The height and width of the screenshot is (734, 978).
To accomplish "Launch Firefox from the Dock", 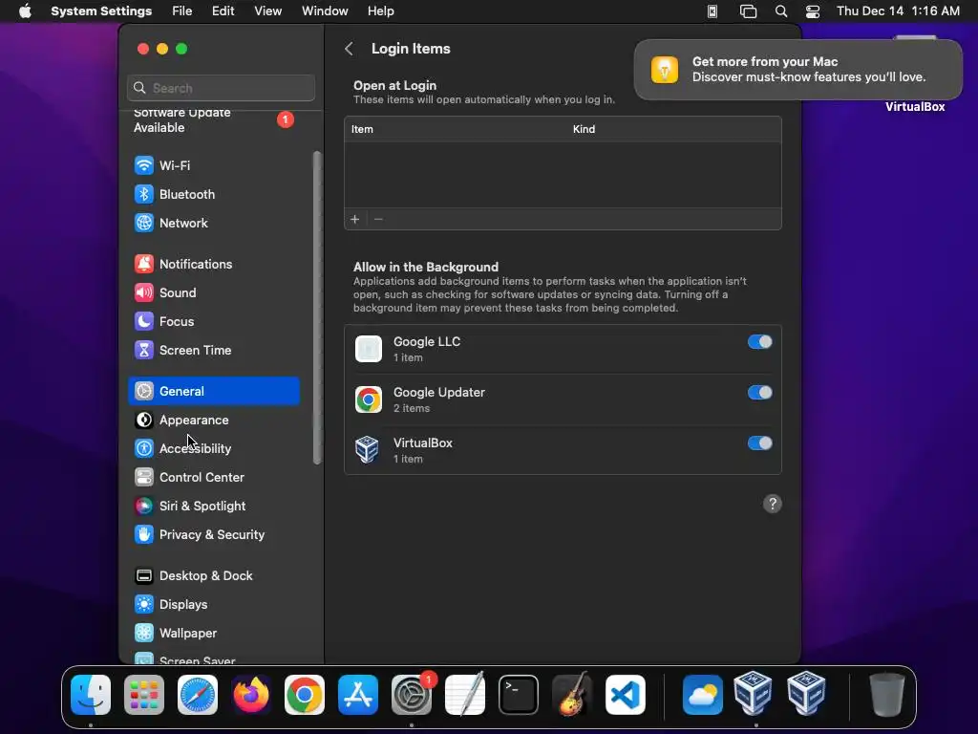I will click(251, 695).
